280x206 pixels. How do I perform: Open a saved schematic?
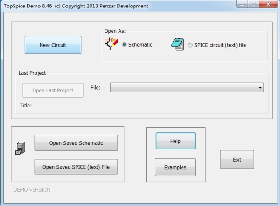(x=76, y=143)
